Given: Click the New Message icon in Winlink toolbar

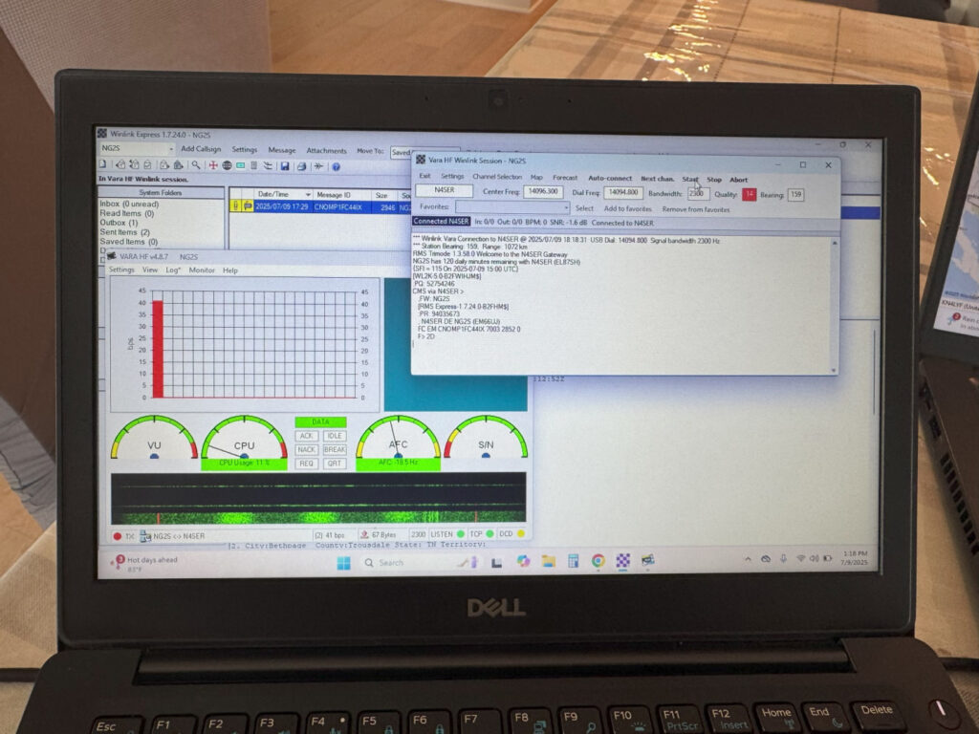Looking at the screenshot, I should 102,164.
